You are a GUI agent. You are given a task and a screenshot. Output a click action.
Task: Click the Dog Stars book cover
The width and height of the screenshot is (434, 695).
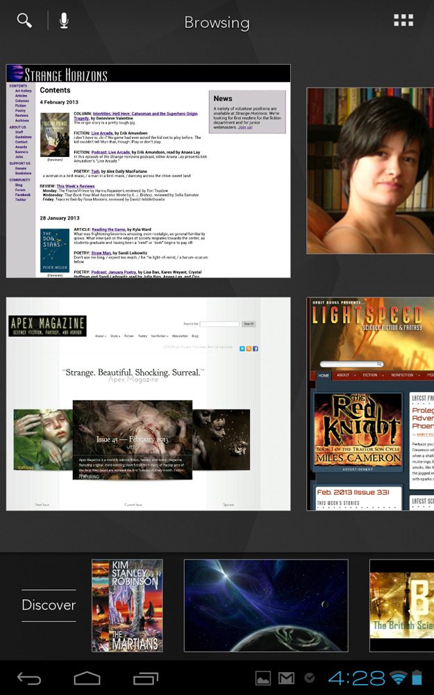(55, 250)
